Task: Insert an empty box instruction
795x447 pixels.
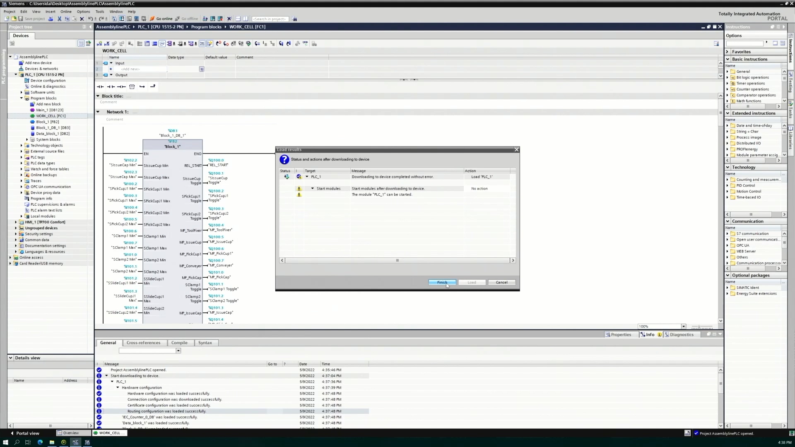Action: (x=132, y=87)
